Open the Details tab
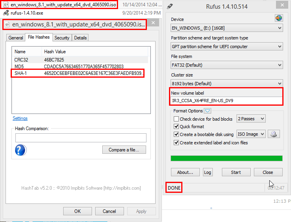 pos(81,38)
